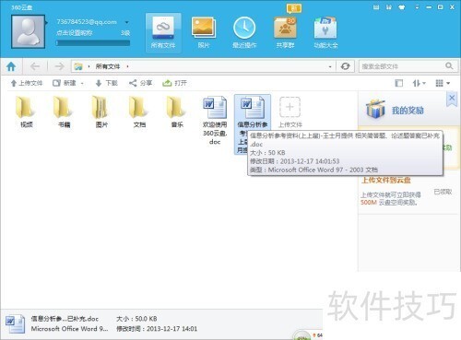This screenshot has width=461, height=340.
Task: Open the sort order dropdown
Action: tap(419, 83)
